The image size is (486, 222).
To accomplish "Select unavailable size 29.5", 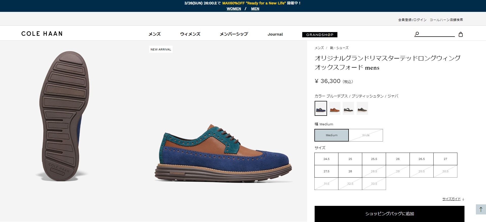I will click(421, 171).
